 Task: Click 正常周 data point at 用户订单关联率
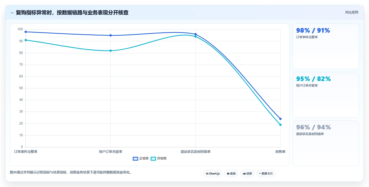[111, 35]
